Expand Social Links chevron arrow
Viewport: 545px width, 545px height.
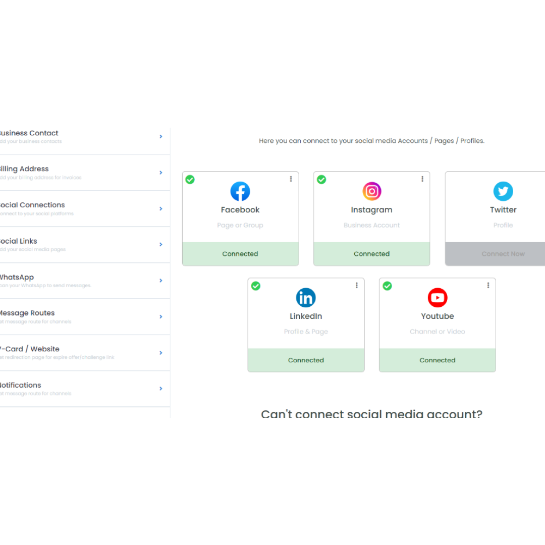160,244
